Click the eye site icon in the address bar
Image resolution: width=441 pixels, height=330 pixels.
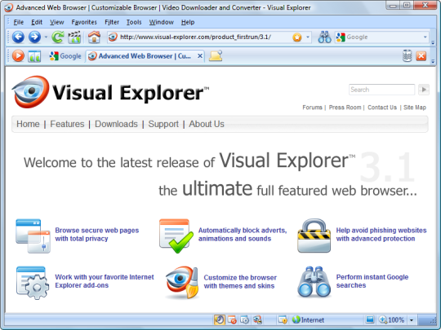click(x=113, y=37)
